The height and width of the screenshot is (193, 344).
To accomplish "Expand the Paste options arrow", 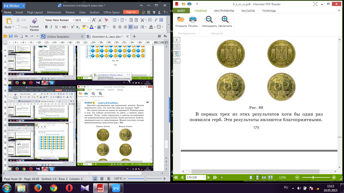I will 13,27.
